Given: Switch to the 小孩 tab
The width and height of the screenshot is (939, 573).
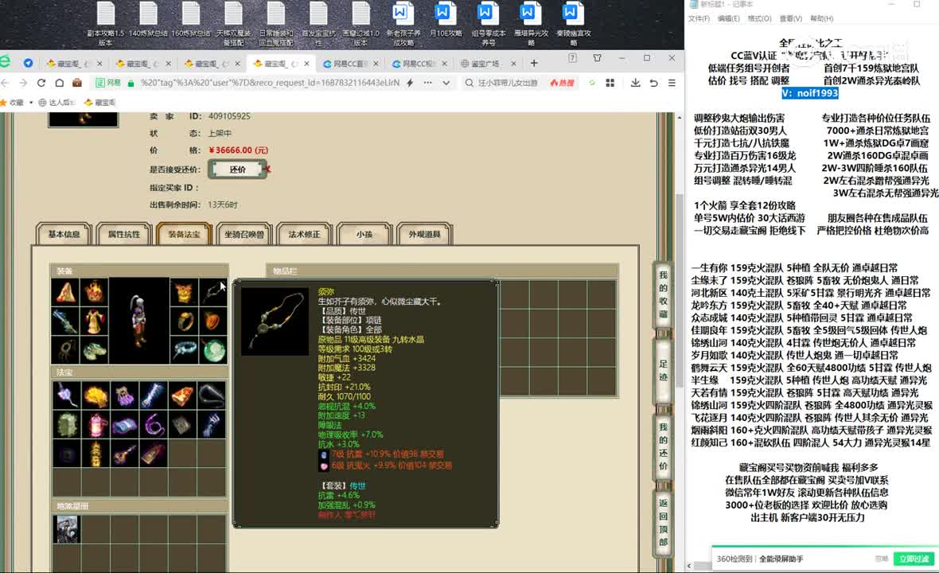Looking at the screenshot, I should click(x=364, y=234).
